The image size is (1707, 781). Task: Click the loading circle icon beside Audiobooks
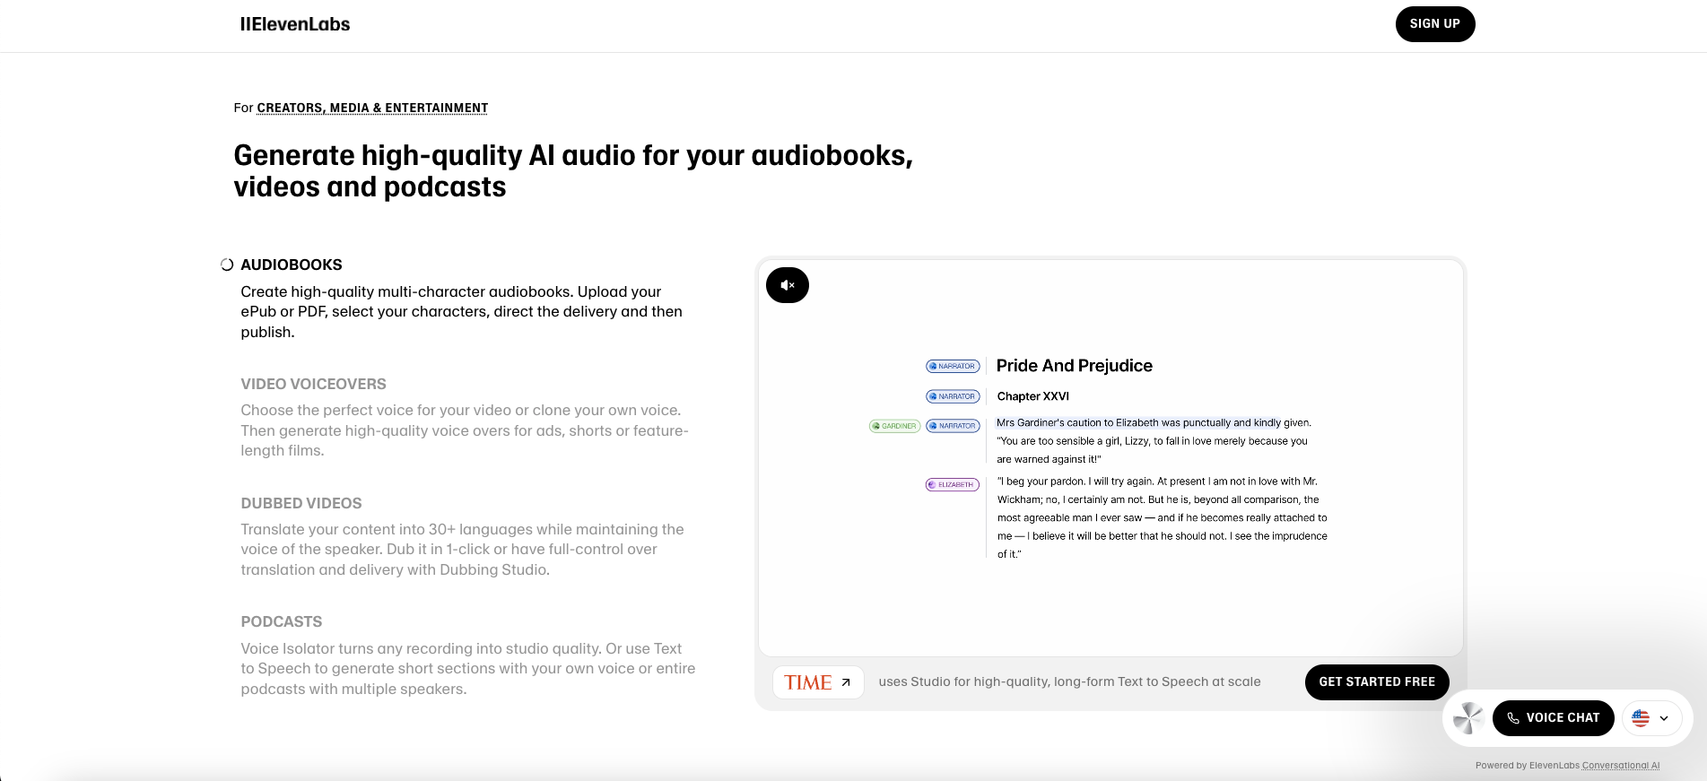tap(227, 265)
